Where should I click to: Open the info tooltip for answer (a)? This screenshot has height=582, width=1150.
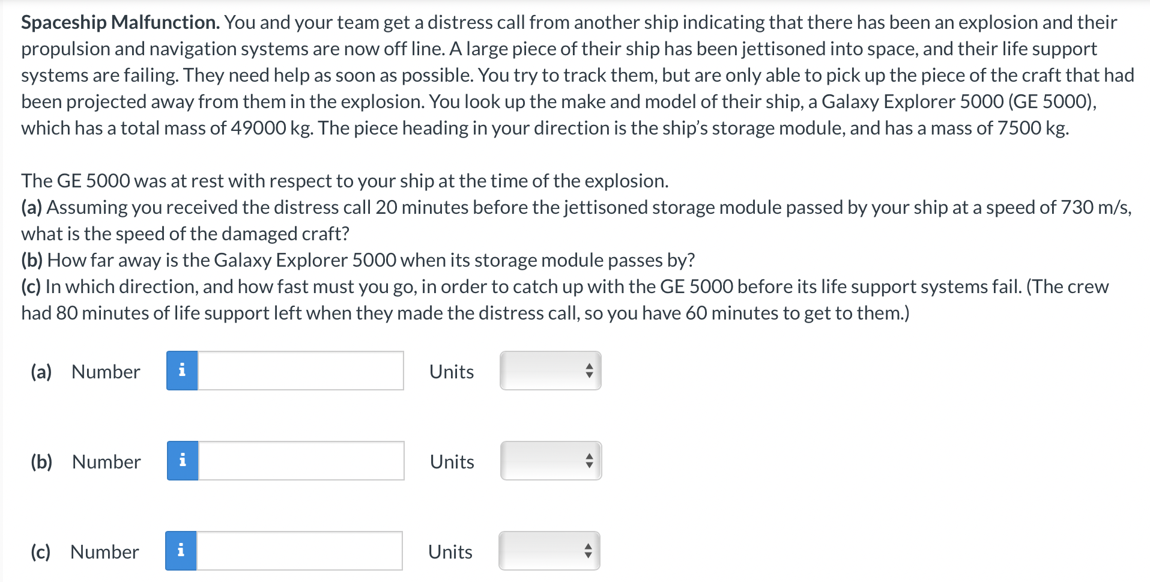[x=182, y=371]
